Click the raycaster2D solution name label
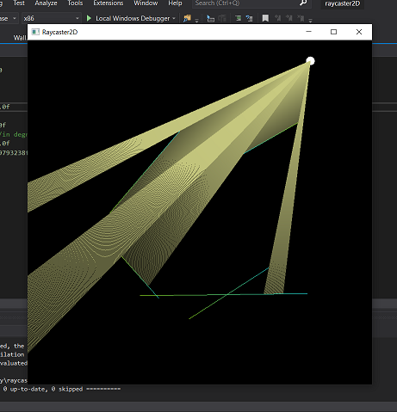397x412 pixels. 342,3
